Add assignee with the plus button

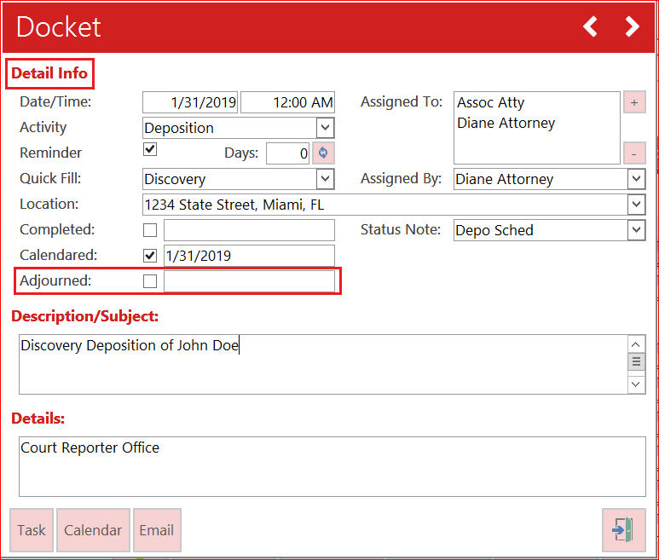tap(634, 102)
